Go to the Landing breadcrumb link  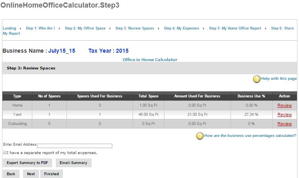coord(9,28)
